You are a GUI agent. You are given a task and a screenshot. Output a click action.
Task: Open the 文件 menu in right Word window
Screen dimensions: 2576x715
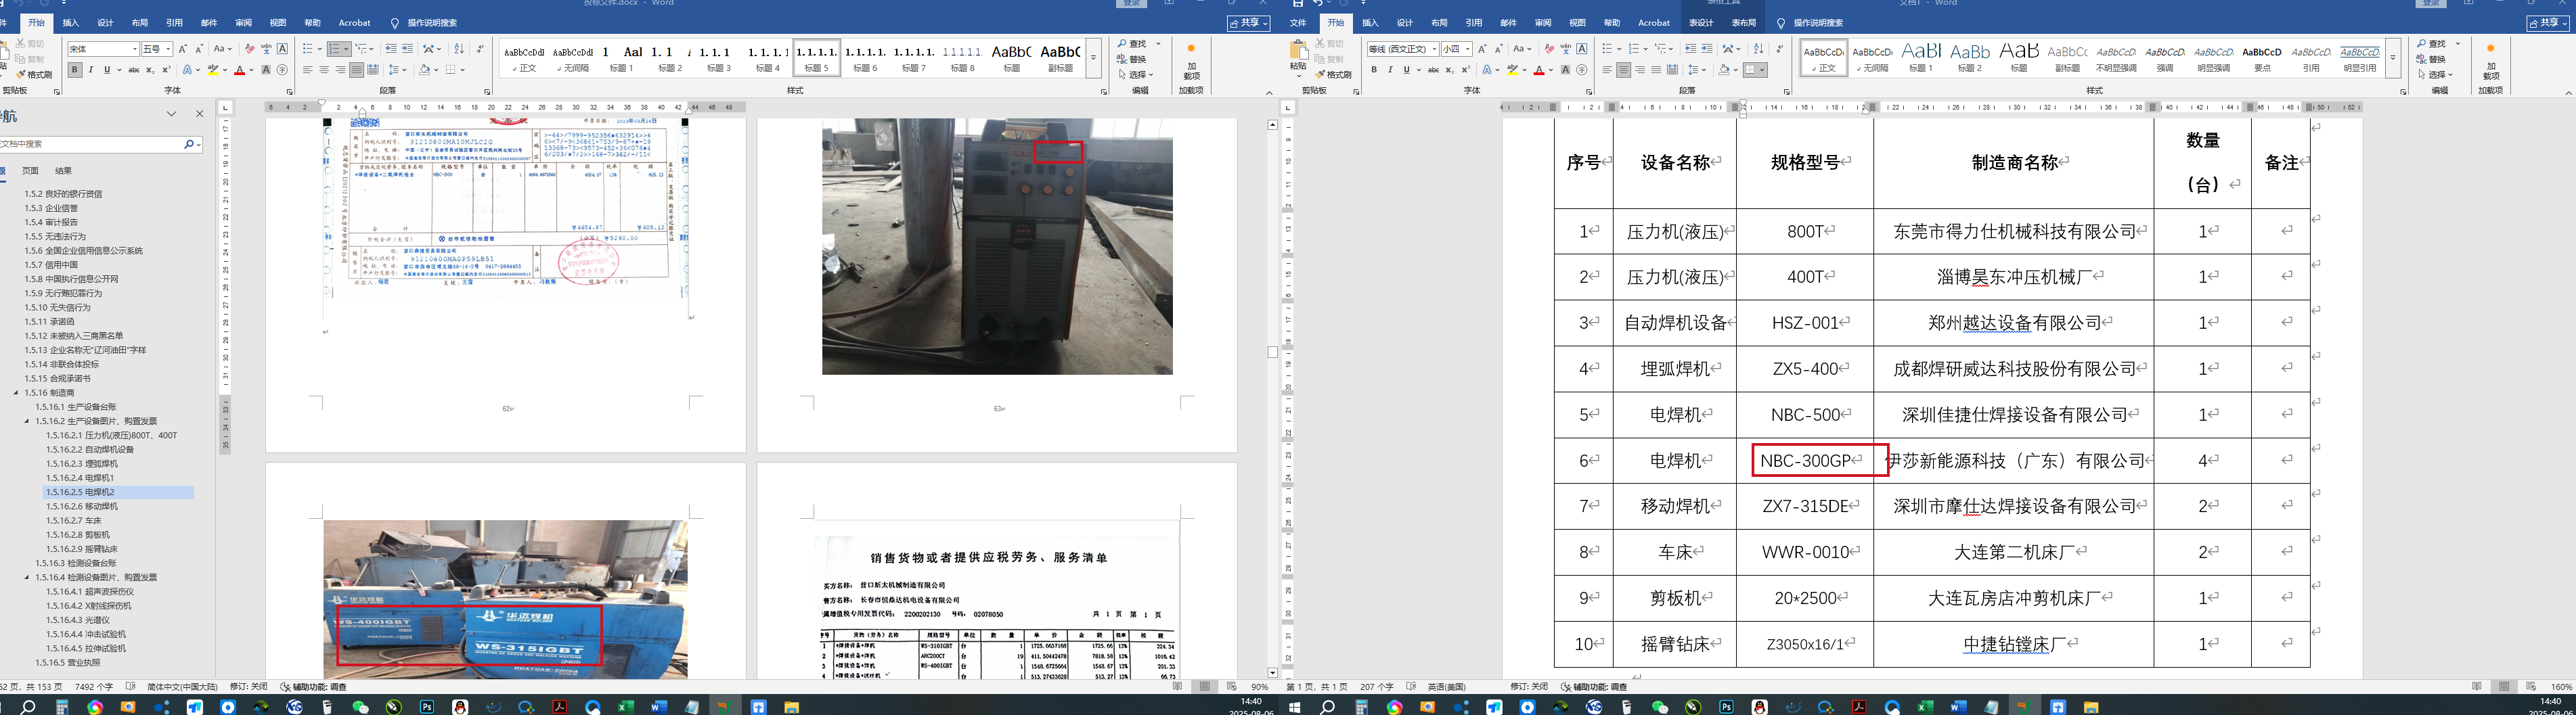click(1298, 23)
